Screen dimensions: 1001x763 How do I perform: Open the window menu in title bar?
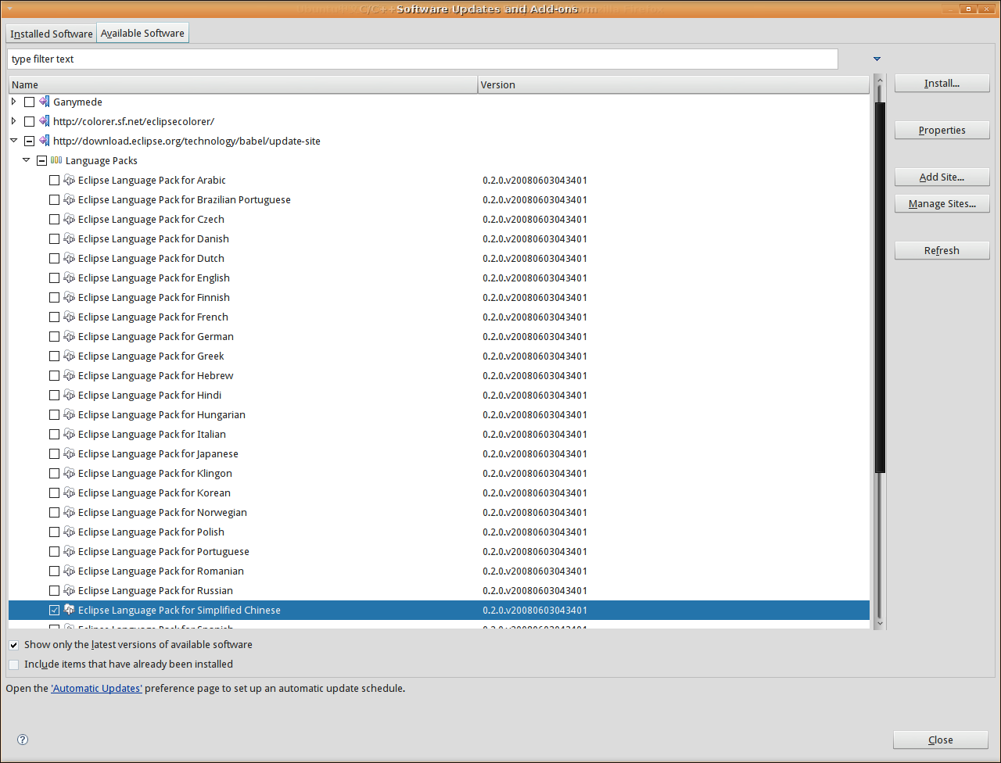[x=9, y=9]
